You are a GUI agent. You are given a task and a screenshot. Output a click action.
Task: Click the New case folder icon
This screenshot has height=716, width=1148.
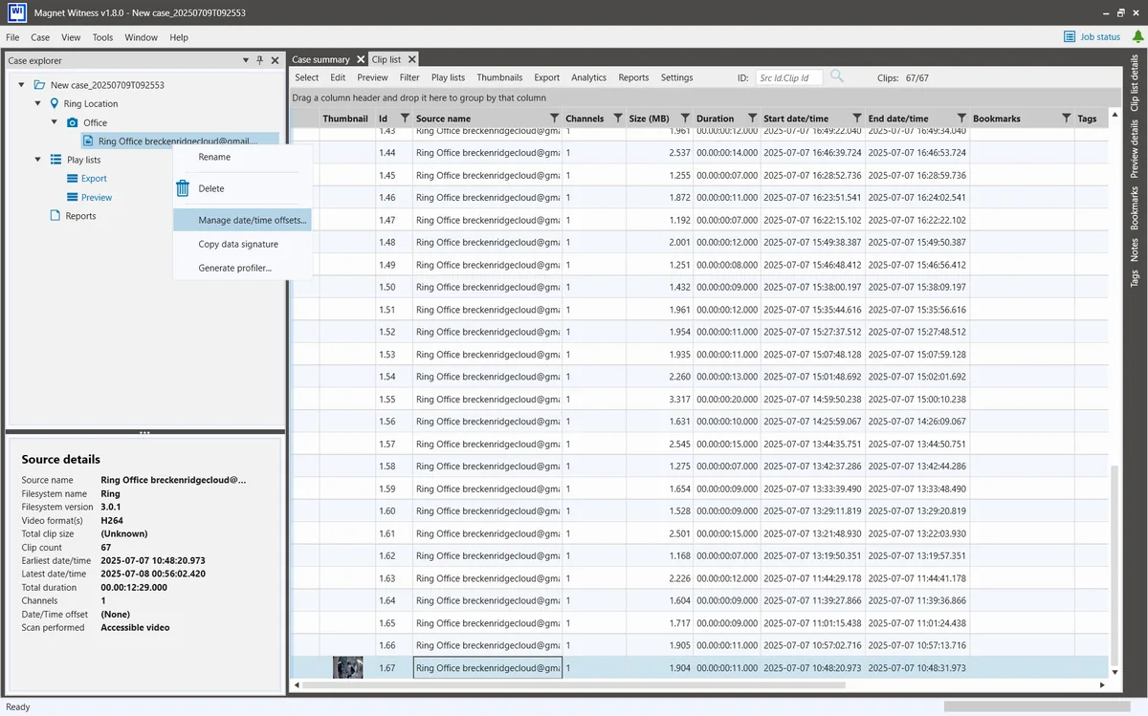click(39, 85)
